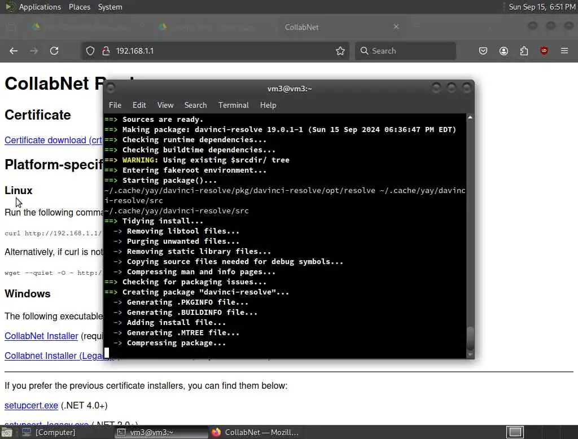
Task: Click the search magnifier icon
Action: point(364,51)
